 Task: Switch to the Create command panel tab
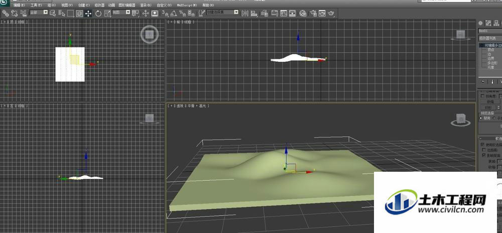click(480, 23)
